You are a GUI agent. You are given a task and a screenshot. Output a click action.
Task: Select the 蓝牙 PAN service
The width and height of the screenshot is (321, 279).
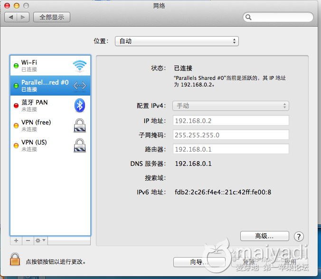click(50, 106)
